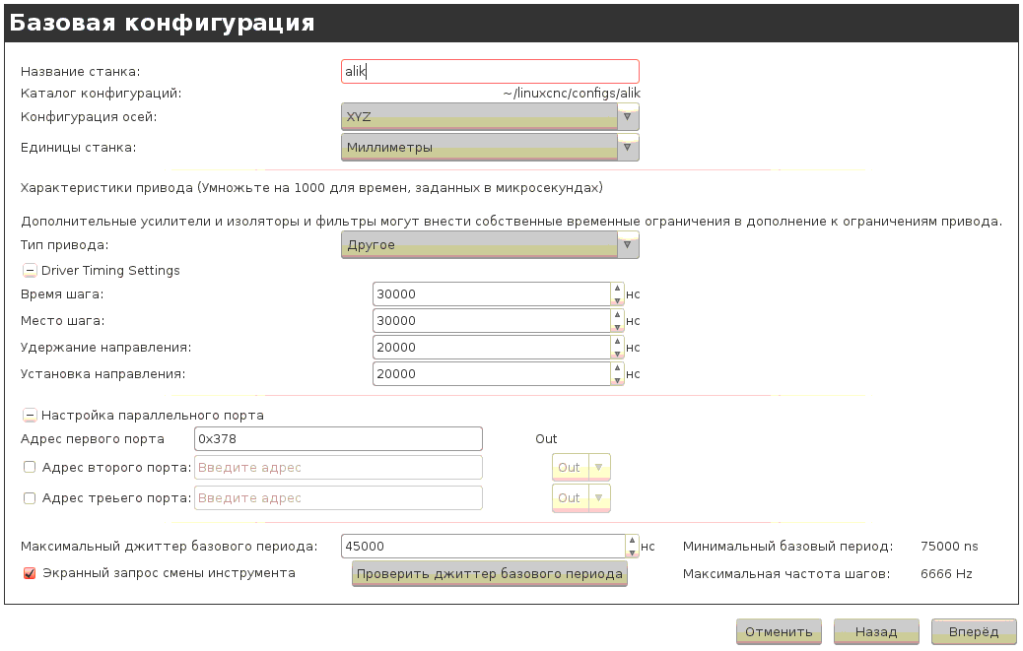
Task: Collapse the Настройка параллельного порта section
Action: 30,415
